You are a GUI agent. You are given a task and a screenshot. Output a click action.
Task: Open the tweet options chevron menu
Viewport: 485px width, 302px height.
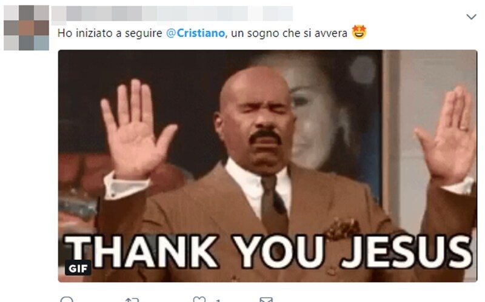click(x=471, y=17)
